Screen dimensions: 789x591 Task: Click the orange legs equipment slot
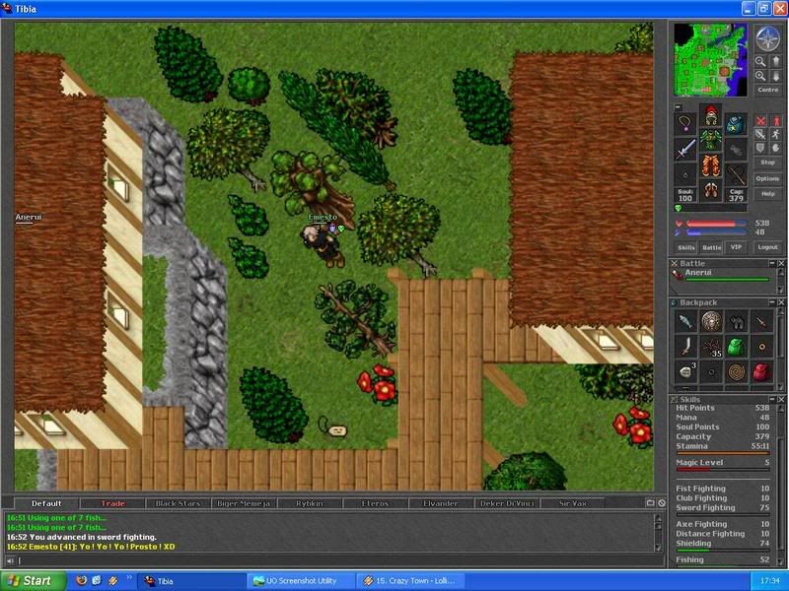tap(710, 165)
